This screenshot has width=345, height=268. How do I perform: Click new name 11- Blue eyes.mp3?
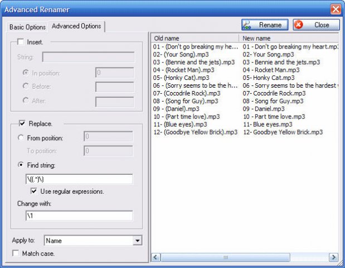268,125
